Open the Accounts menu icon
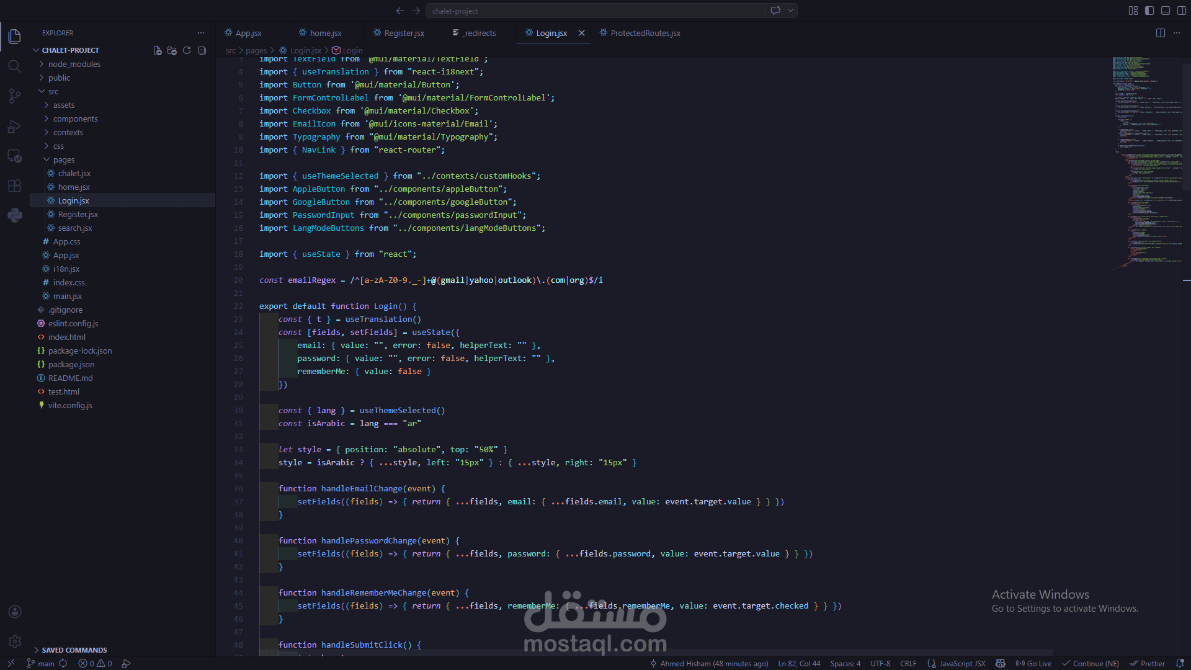This screenshot has width=1191, height=670. (15, 612)
